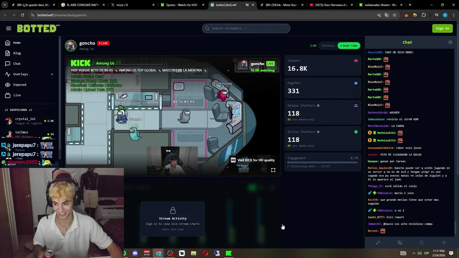
Task: Click the red eye icon on Viewers card
Action: [x=356, y=61]
